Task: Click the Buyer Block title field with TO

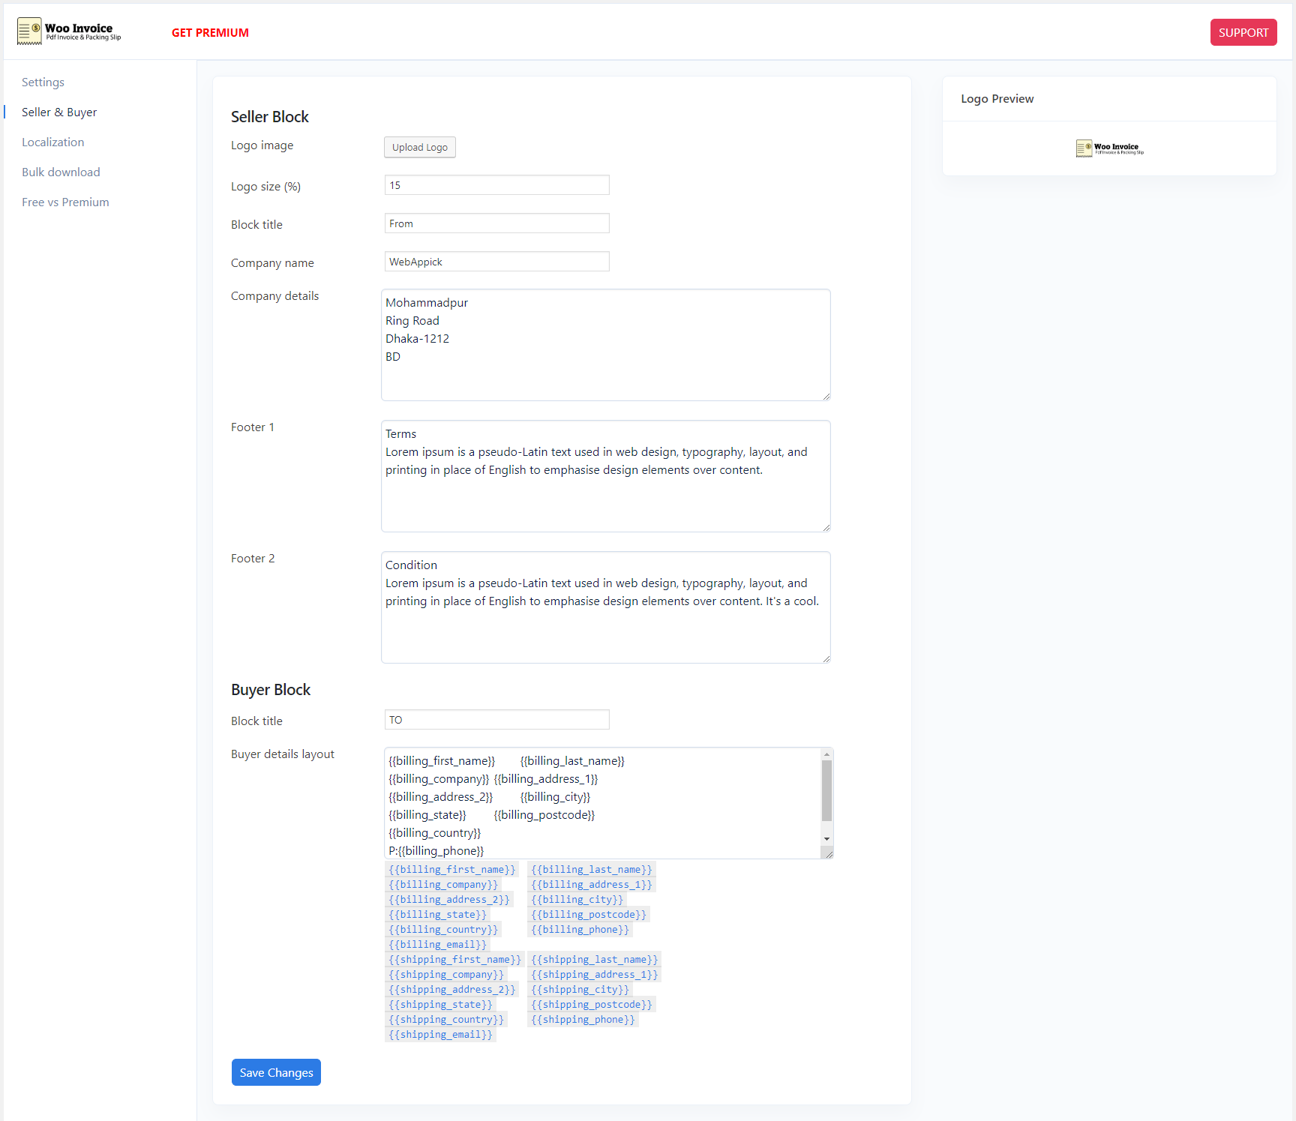Action: pyautogui.click(x=496, y=720)
